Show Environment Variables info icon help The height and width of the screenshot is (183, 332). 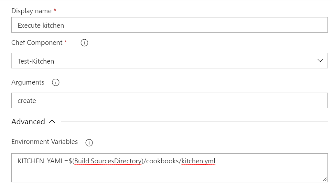pos(89,143)
